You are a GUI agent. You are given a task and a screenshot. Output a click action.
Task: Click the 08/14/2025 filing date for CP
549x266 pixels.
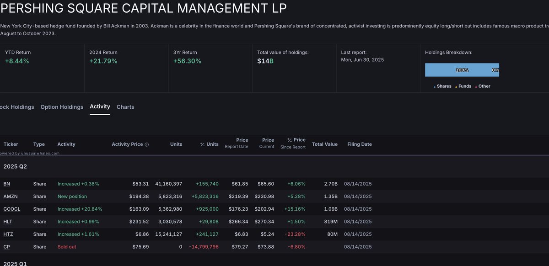tap(358, 247)
